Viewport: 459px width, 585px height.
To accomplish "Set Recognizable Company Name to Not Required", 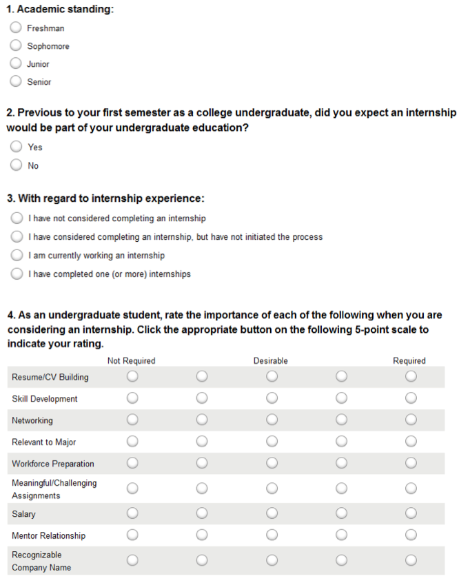I will coord(132,560).
